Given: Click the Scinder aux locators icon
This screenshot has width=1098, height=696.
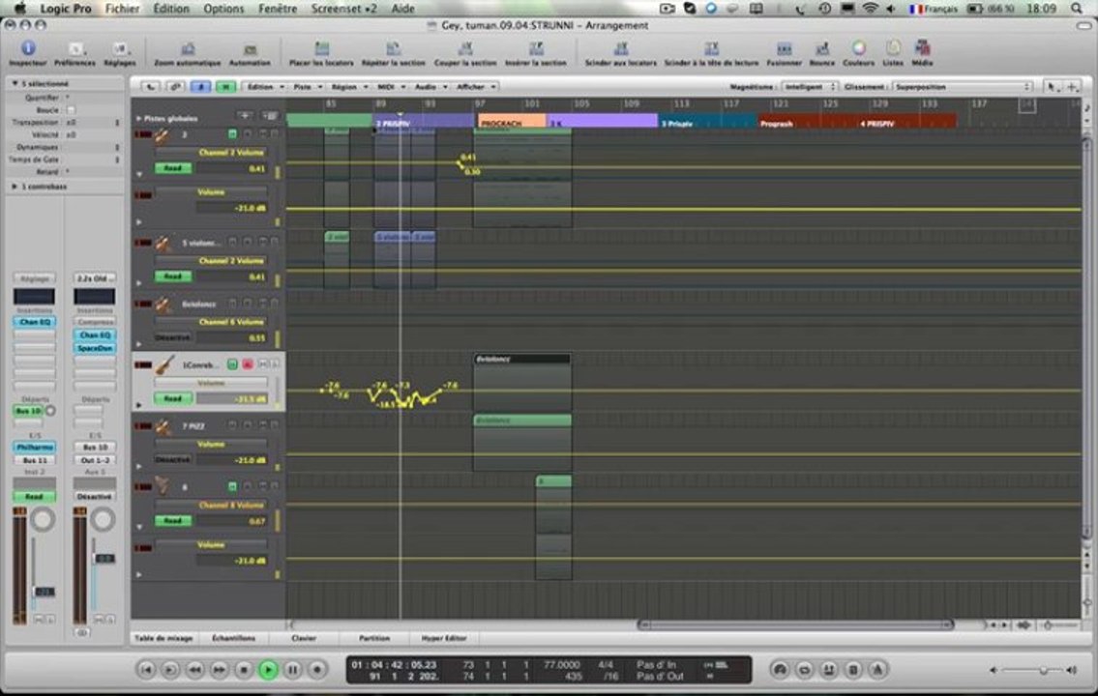Looking at the screenshot, I should pos(620,48).
